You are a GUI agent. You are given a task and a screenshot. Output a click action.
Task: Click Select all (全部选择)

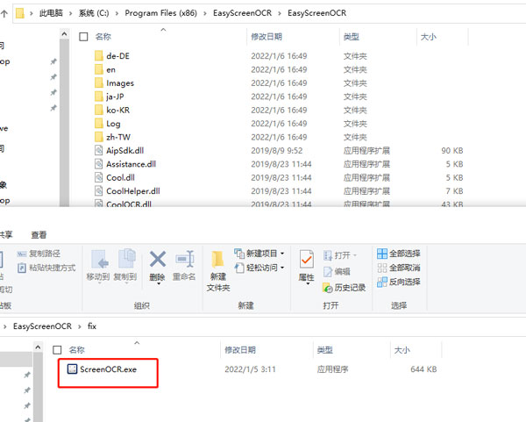(399, 254)
